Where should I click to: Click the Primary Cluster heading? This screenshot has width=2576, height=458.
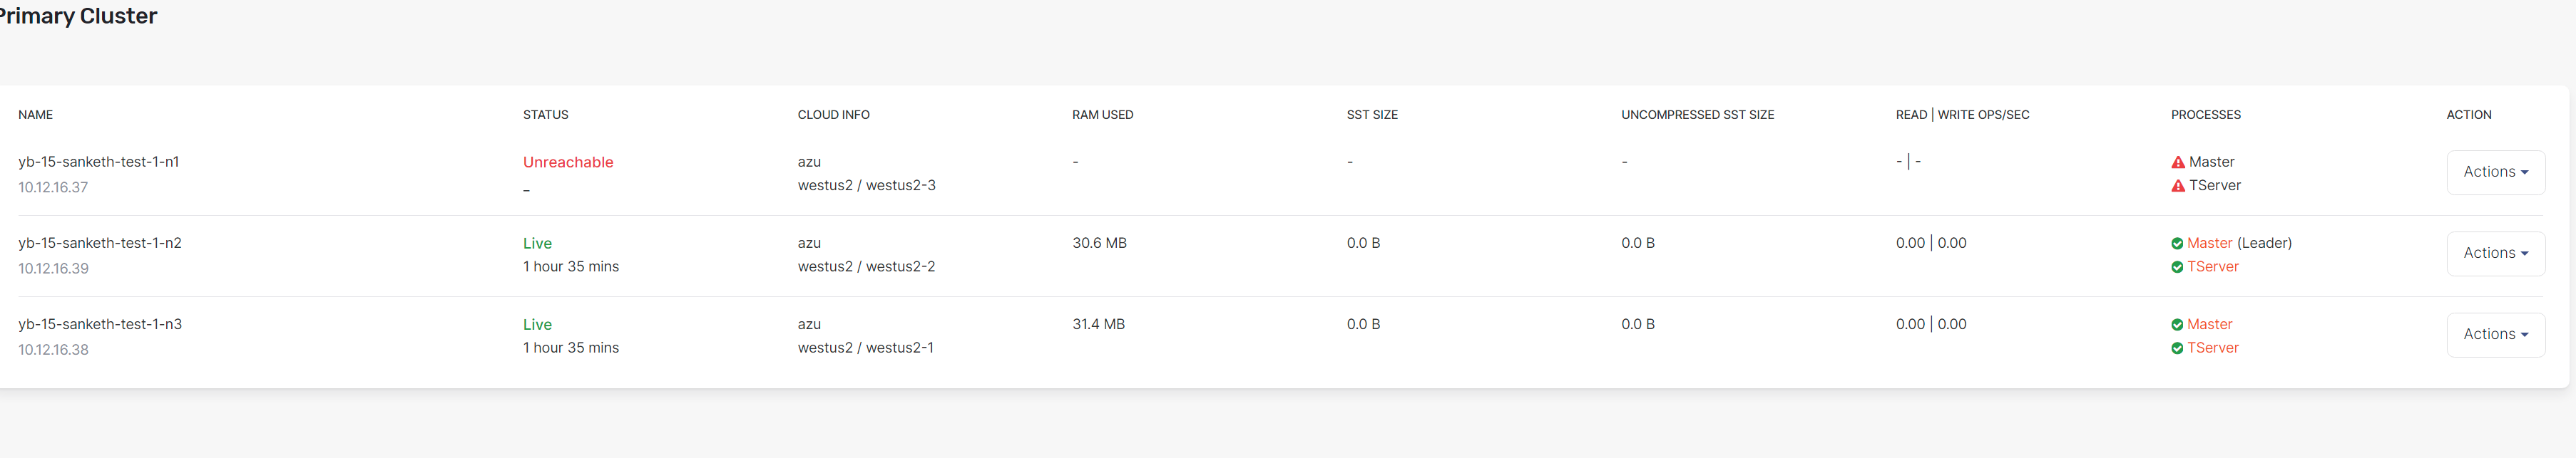click(78, 16)
